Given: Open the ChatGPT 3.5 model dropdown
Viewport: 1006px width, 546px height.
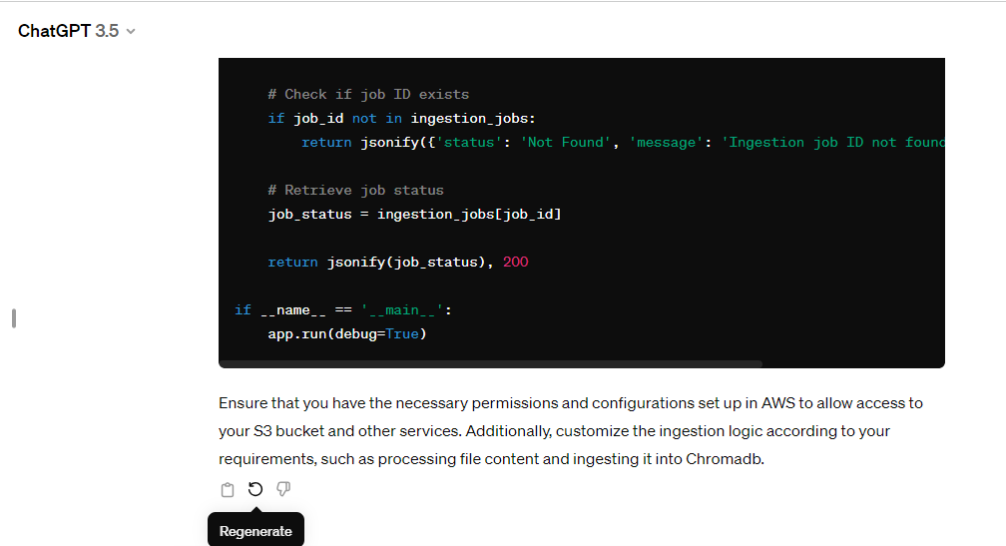Looking at the screenshot, I should point(76,31).
